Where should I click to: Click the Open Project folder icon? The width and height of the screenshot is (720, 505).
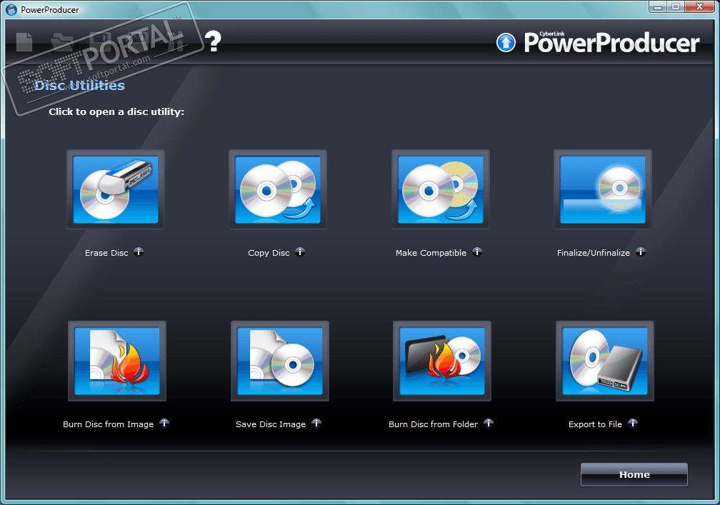click(x=62, y=41)
